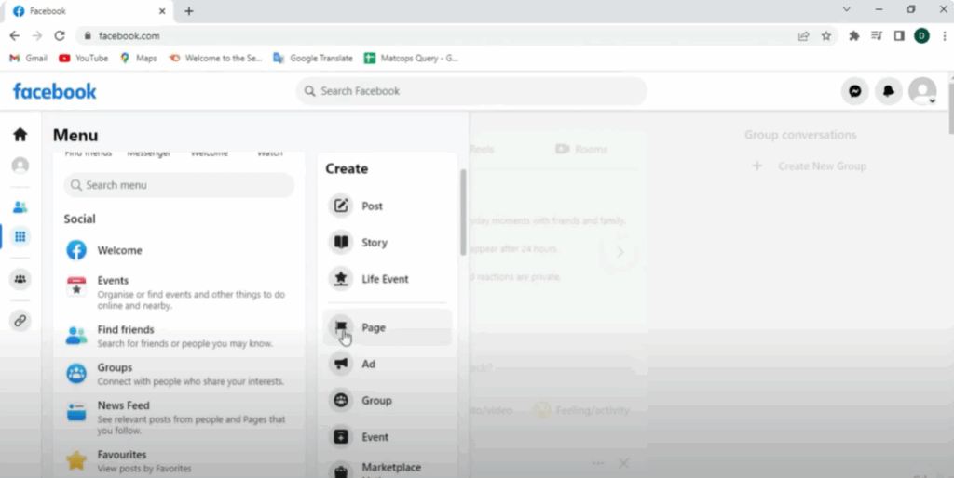
Task: Create a new Story
Action: click(x=387, y=243)
